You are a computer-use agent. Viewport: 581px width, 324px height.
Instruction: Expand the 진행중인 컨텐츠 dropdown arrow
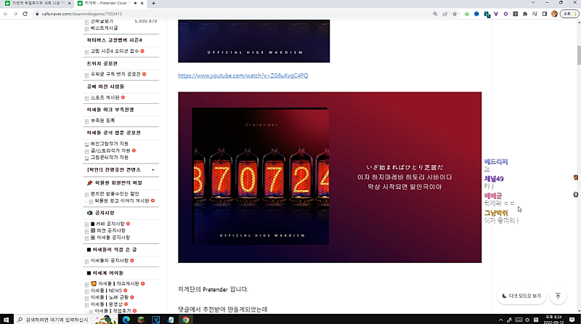(x=153, y=170)
